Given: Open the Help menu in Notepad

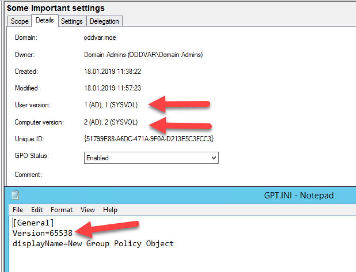Looking at the screenshot, I should click(x=110, y=210).
